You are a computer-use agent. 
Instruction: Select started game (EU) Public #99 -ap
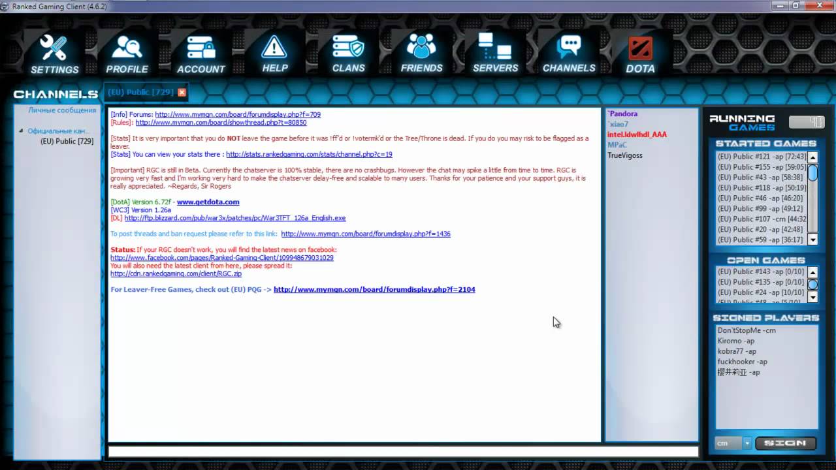(762, 209)
